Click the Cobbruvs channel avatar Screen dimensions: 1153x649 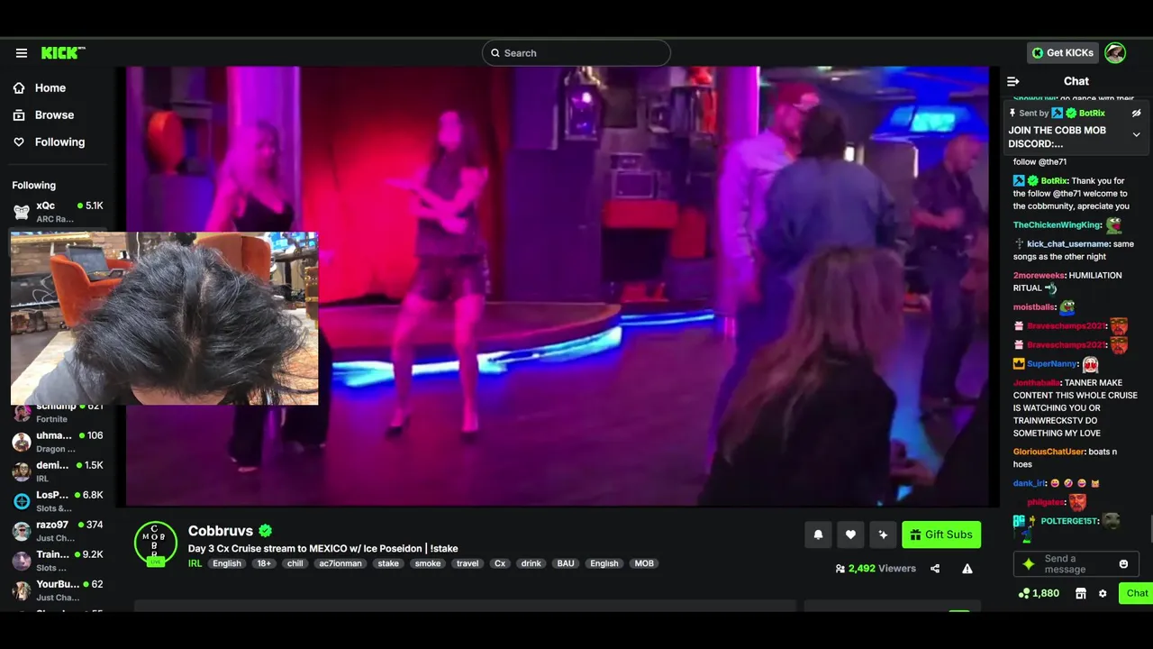pyautogui.click(x=155, y=544)
